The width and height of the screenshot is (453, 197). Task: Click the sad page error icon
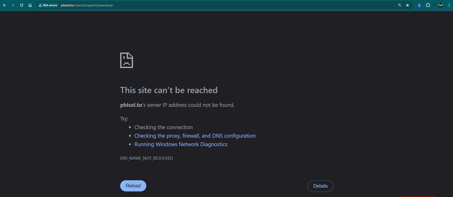coord(127,60)
